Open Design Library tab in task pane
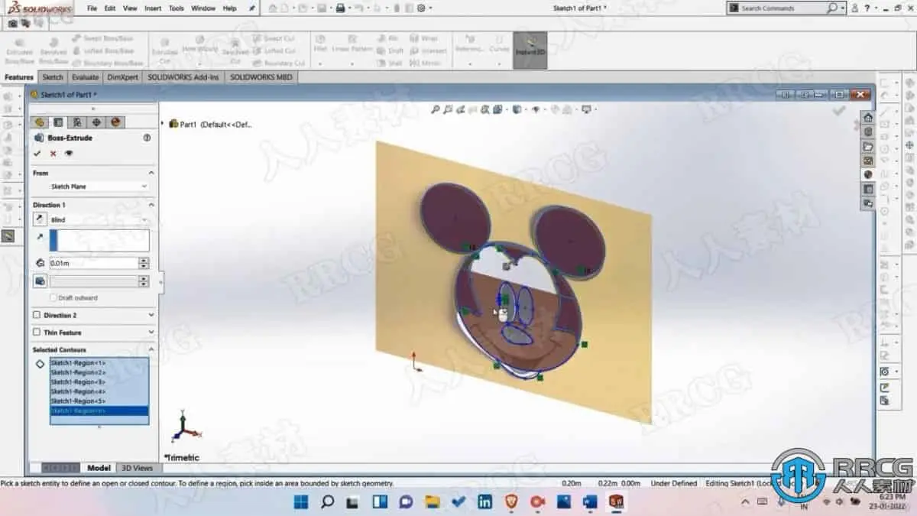Screen dimensions: 917x516 coord(868,132)
